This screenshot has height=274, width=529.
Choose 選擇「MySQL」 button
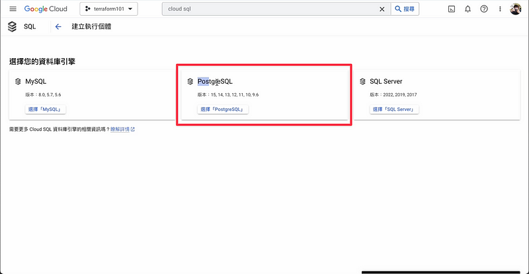click(45, 110)
